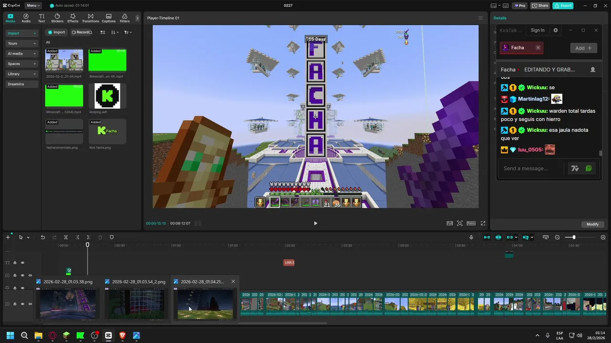Show more panel tabs with the arrow
The height and width of the screenshot is (343, 611).
click(137, 18)
